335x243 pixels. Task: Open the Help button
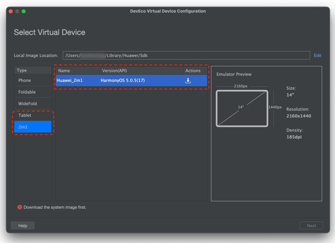[23, 225]
